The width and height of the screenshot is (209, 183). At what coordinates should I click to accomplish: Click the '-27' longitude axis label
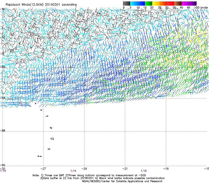pyautogui.click(x=43, y=169)
